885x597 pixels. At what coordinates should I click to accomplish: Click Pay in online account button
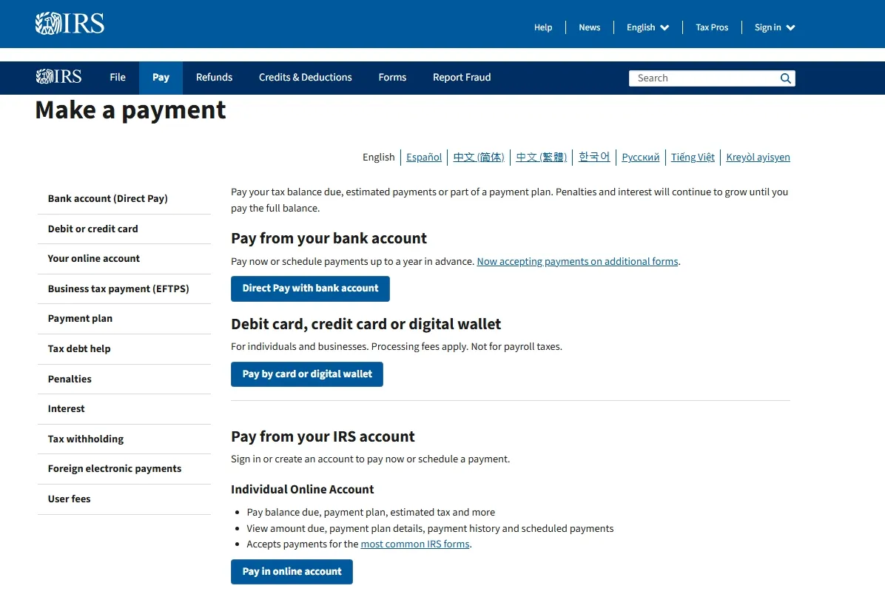pos(292,572)
